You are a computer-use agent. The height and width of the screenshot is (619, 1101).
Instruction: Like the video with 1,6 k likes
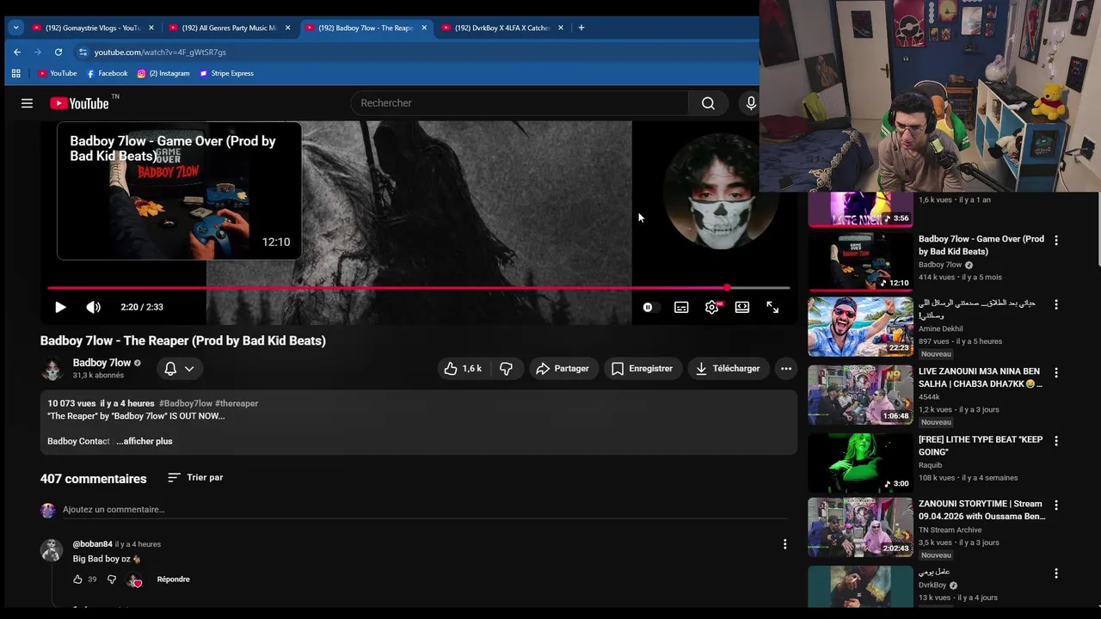(x=463, y=368)
